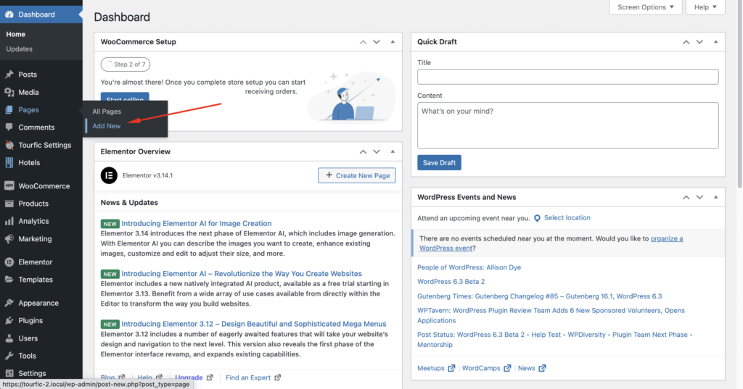The height and width of the screenshot is (389, 743).
Task: Click external link icon beside Meetups
Action: click(451, 368)
